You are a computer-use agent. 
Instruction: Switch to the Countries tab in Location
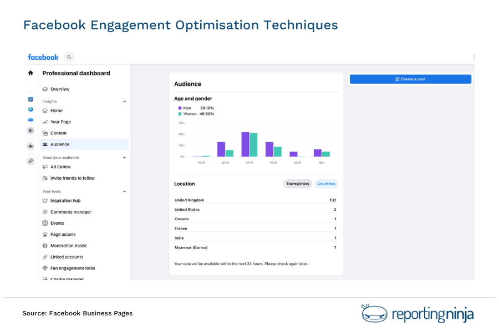coord(326,184)
